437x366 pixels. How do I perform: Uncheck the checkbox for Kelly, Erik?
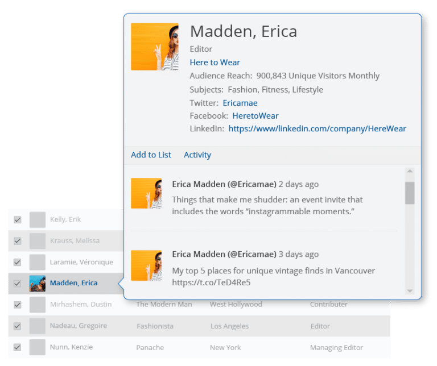coord(18,220)
